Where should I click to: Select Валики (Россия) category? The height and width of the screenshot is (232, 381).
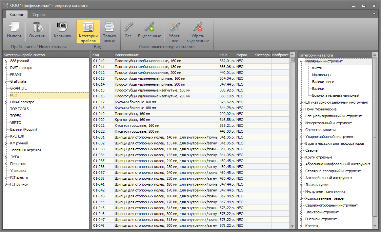coord(24,130)
